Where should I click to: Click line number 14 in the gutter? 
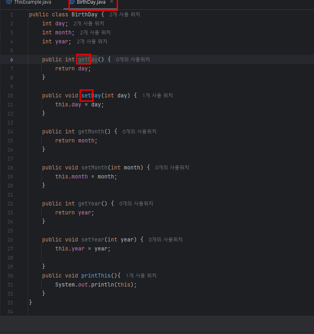pyautogui.click(x=10, y=132)
